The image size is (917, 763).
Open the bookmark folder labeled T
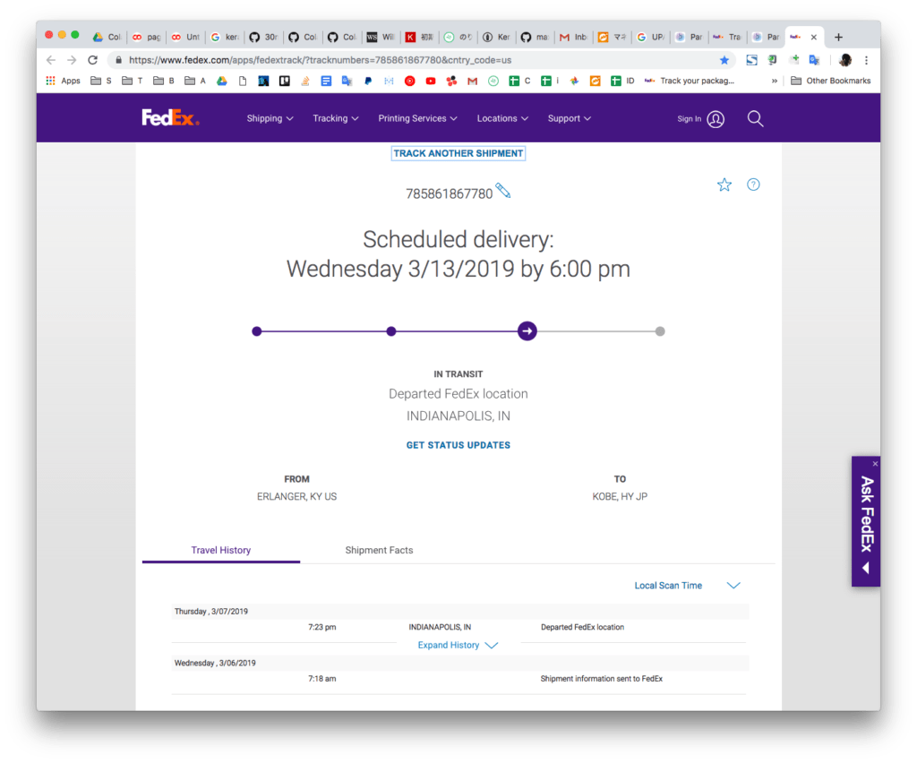132,81
